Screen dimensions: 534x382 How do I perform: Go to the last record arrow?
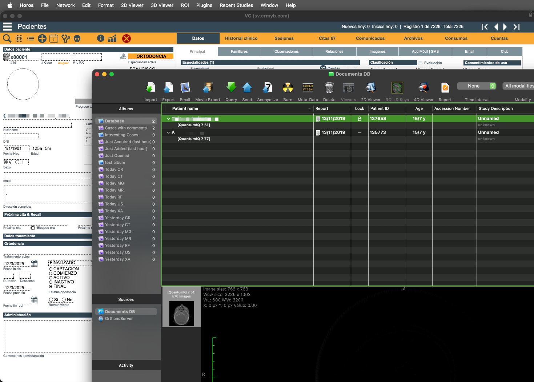517,27
